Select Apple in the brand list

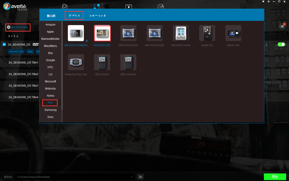[x=50, y=32]
